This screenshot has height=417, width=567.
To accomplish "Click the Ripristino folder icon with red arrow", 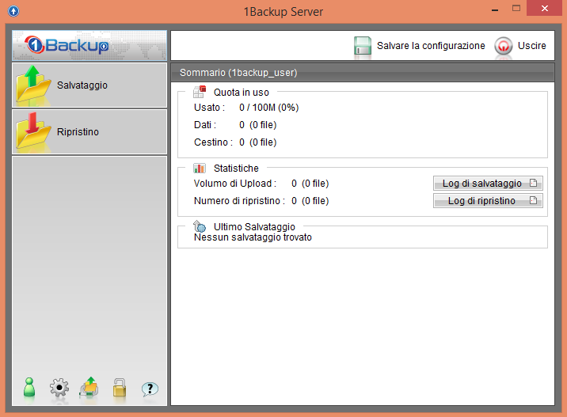I will (x=33, y=131).
